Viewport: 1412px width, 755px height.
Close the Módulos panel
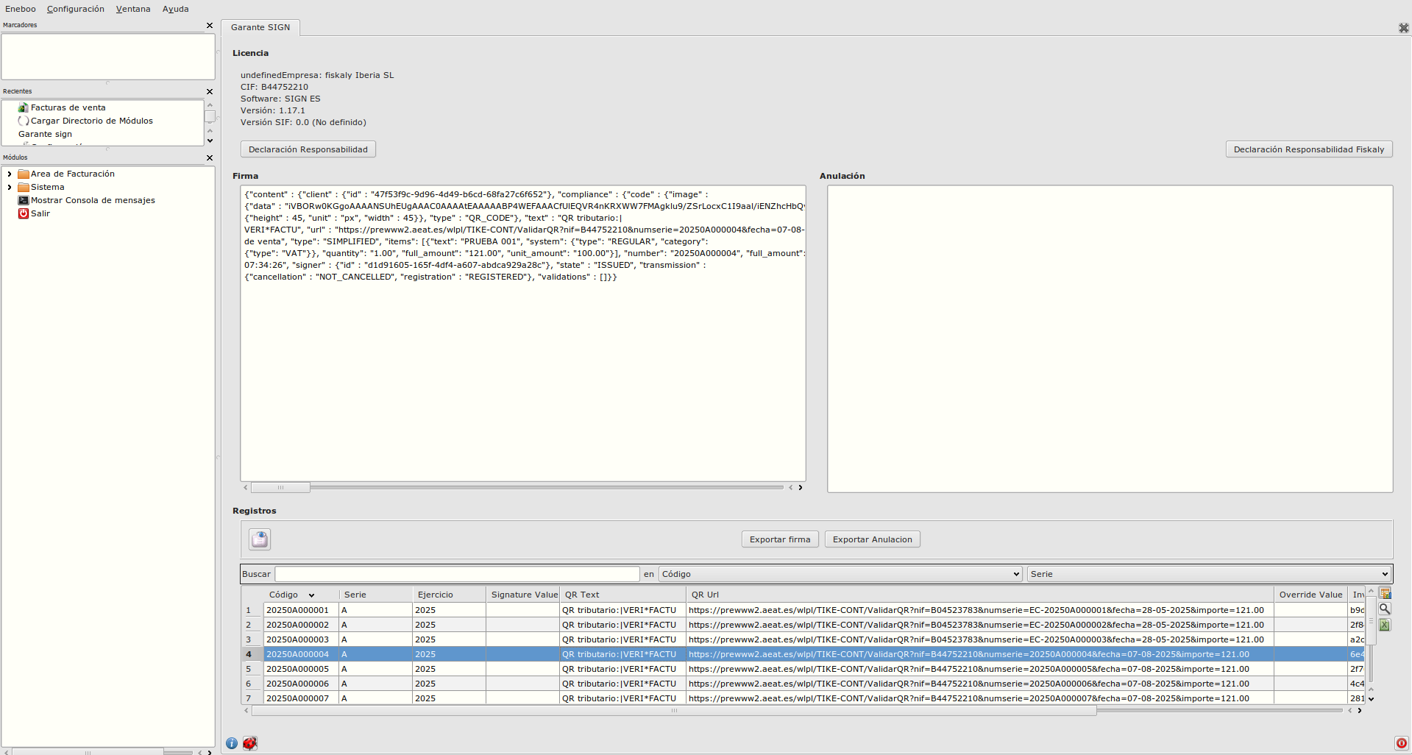[210, 157]
